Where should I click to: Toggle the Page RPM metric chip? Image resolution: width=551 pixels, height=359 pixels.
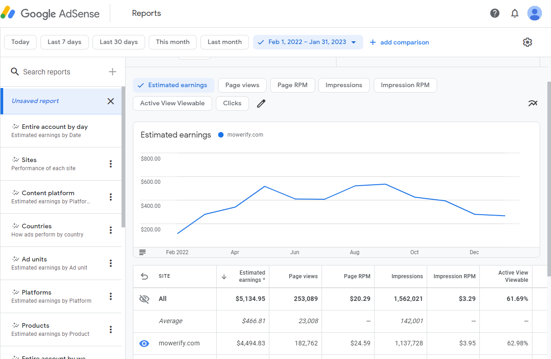tap(293, 85)
